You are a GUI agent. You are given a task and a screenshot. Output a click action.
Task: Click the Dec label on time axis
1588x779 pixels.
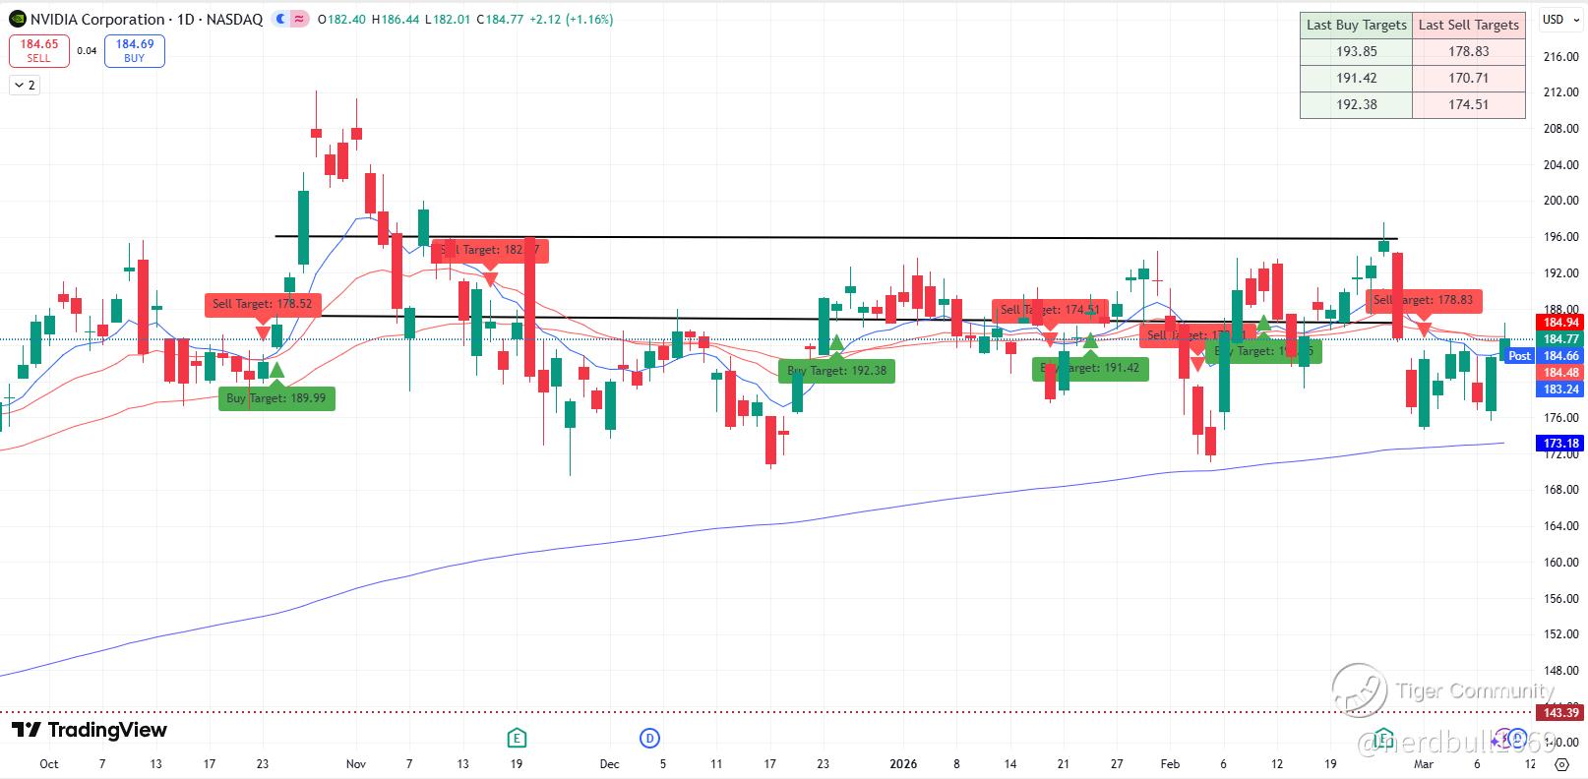pos(610,764)
